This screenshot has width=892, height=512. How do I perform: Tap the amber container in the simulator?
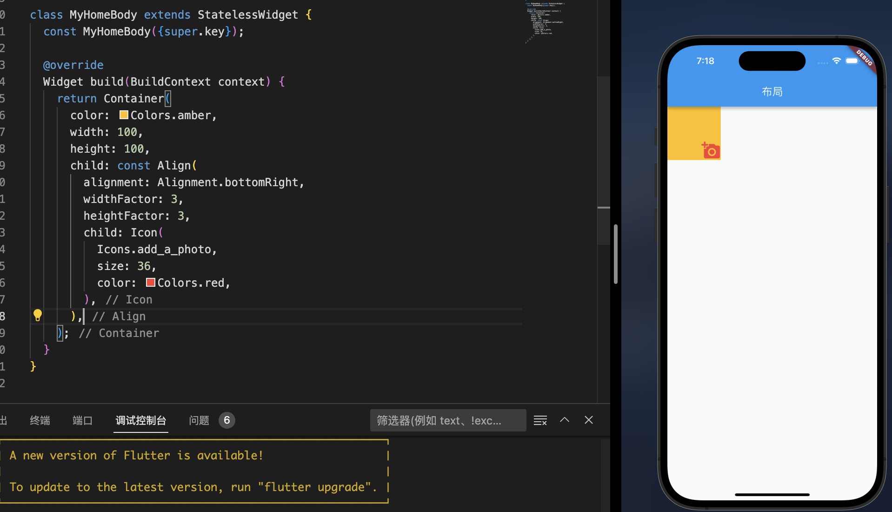click(x=694, y=133)
